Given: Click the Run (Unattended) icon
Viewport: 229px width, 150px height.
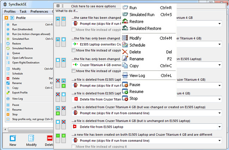Looking at the screenshot, I should [x=8, y=29].
